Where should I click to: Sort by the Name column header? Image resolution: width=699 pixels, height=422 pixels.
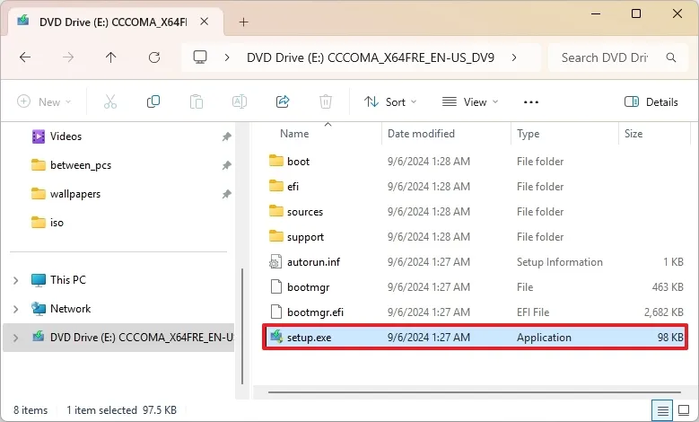[x=294, y=134]
